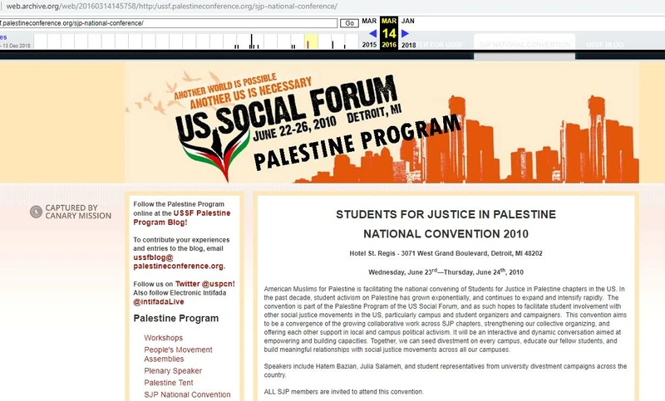Open the faded USSF Blog nav tab

click(x=604, y=45)
